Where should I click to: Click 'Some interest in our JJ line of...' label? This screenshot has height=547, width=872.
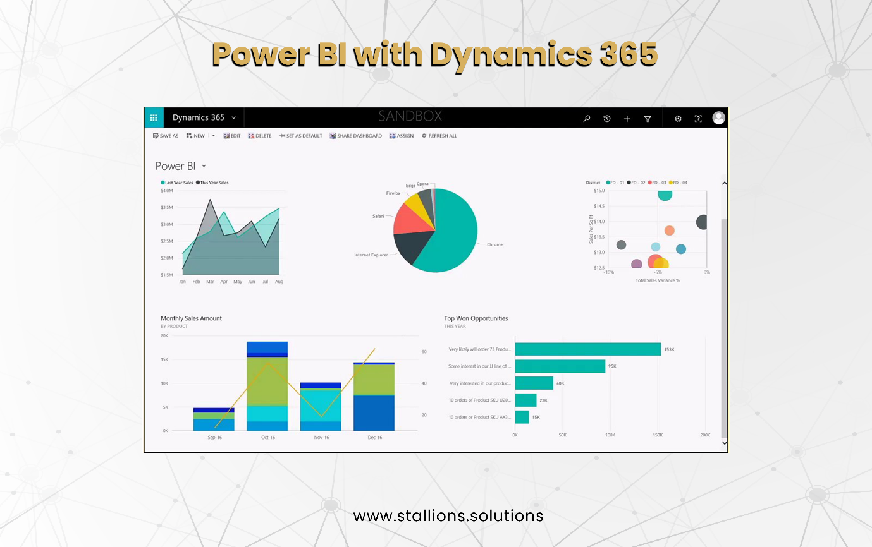click(x=479, y=366)
